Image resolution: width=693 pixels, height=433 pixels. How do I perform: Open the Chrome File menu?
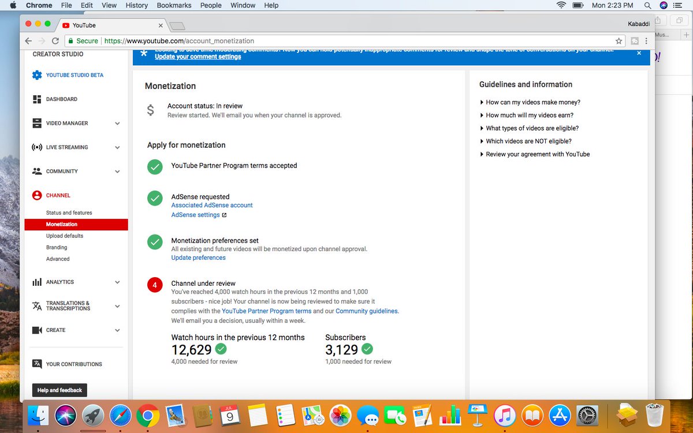tap(66, 5)
